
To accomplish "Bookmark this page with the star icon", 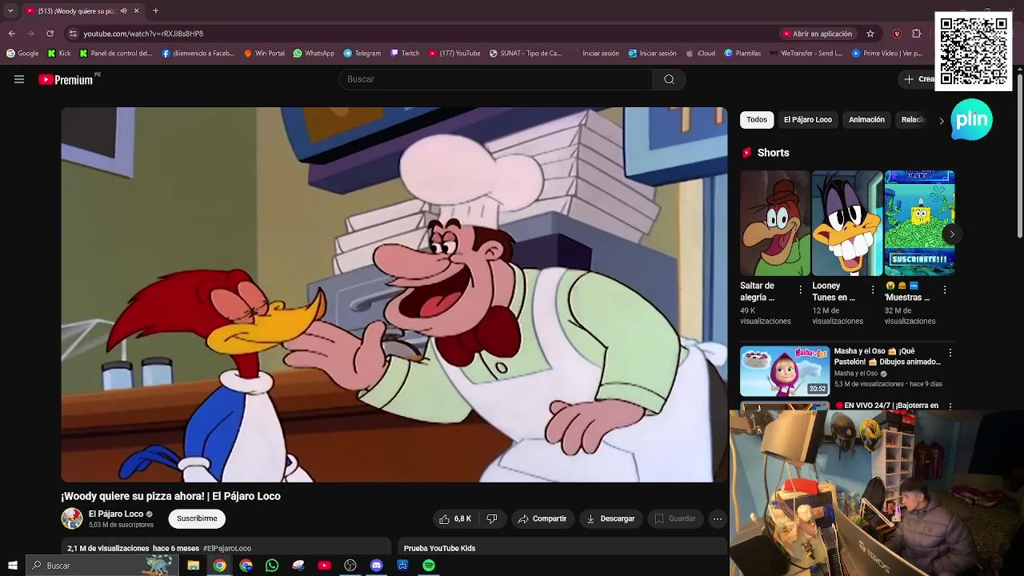I will [x=870, y=34].
